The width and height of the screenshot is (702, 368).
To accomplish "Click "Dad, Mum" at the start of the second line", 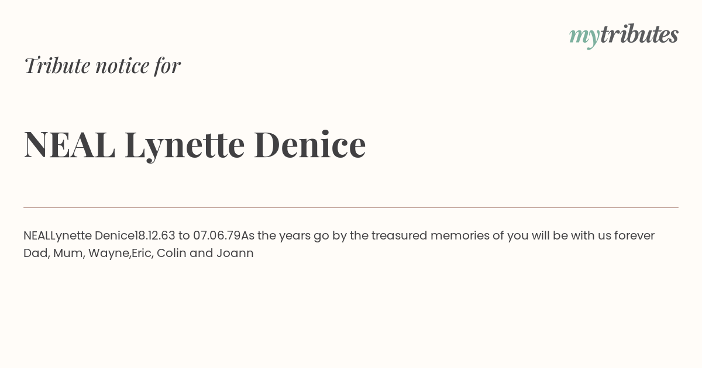I will [x=54, y=253].
